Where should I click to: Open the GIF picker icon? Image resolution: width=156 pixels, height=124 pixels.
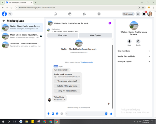(x=62, y=114)
